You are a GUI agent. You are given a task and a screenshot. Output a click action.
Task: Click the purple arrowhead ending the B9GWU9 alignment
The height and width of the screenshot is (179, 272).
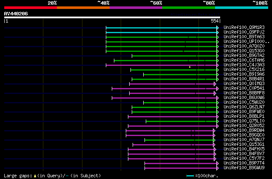coord(218,168)
